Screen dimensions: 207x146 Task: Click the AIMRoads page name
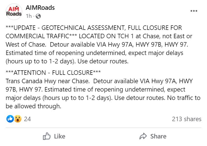point(40,8)
